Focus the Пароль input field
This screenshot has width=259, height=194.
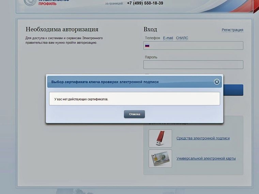coord(193,65)
